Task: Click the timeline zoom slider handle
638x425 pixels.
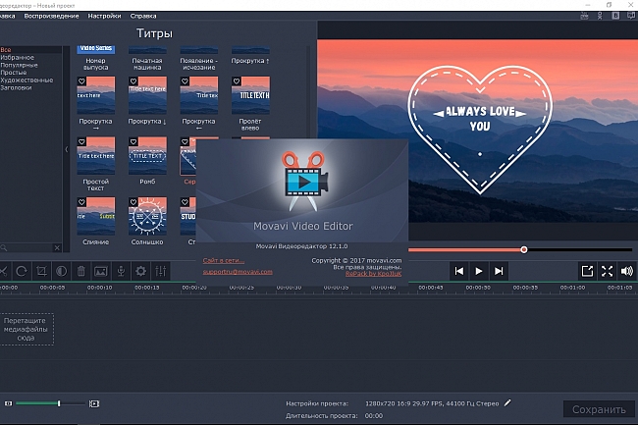Action: [x=59, y=403]
